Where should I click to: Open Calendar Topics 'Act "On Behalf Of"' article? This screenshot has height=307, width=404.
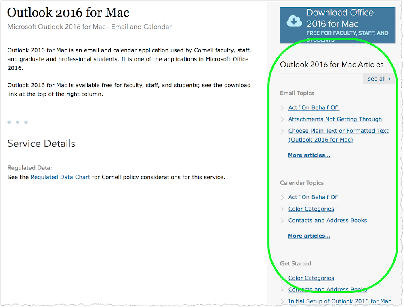point(314,197)
